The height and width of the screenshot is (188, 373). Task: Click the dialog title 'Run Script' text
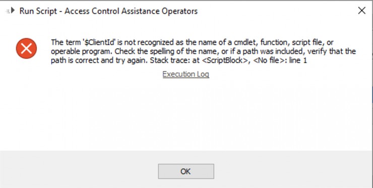[38, 11]
